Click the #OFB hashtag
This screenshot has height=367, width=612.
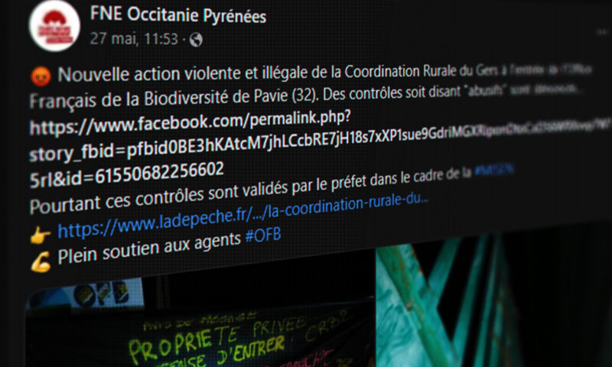pos(263,235)
